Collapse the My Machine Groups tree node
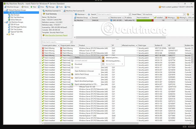The height and width of the screenshot is (129, 196). tap(5, 22)
